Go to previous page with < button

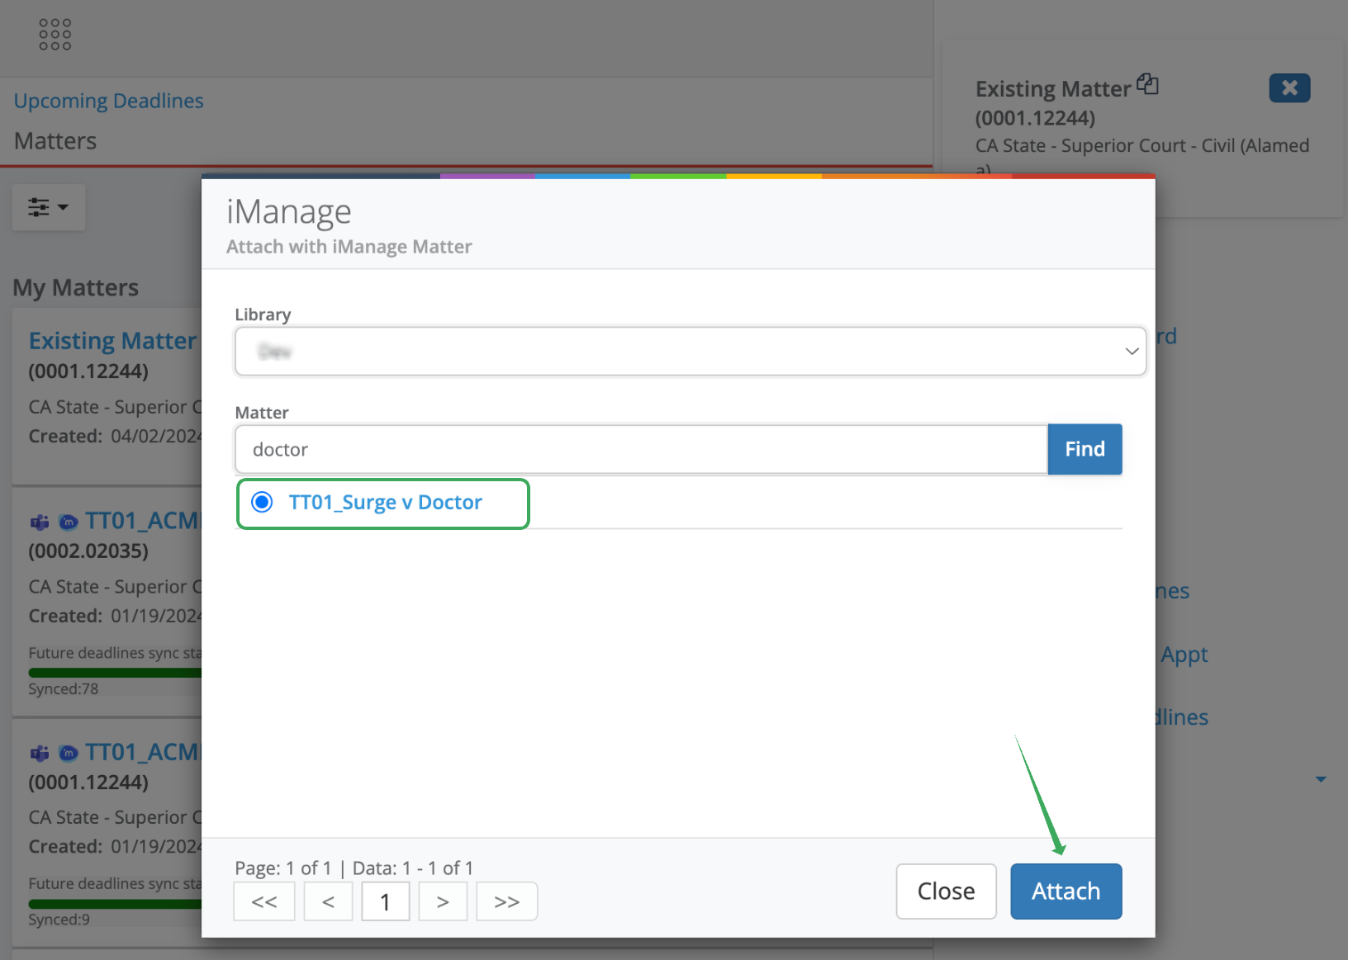pos(328,901)
